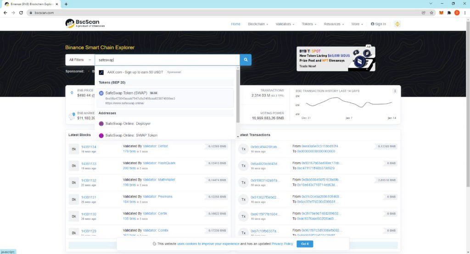Open Validator: Pexmons link
The height and width of the screenshot is (254, 470).
click(x=158, y=197)
